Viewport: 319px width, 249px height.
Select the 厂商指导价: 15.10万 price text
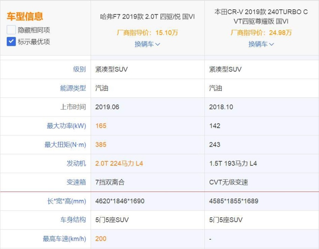click(x=147, y=32)
